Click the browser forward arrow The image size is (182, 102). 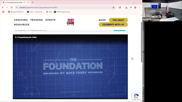(x=7, y=7)
